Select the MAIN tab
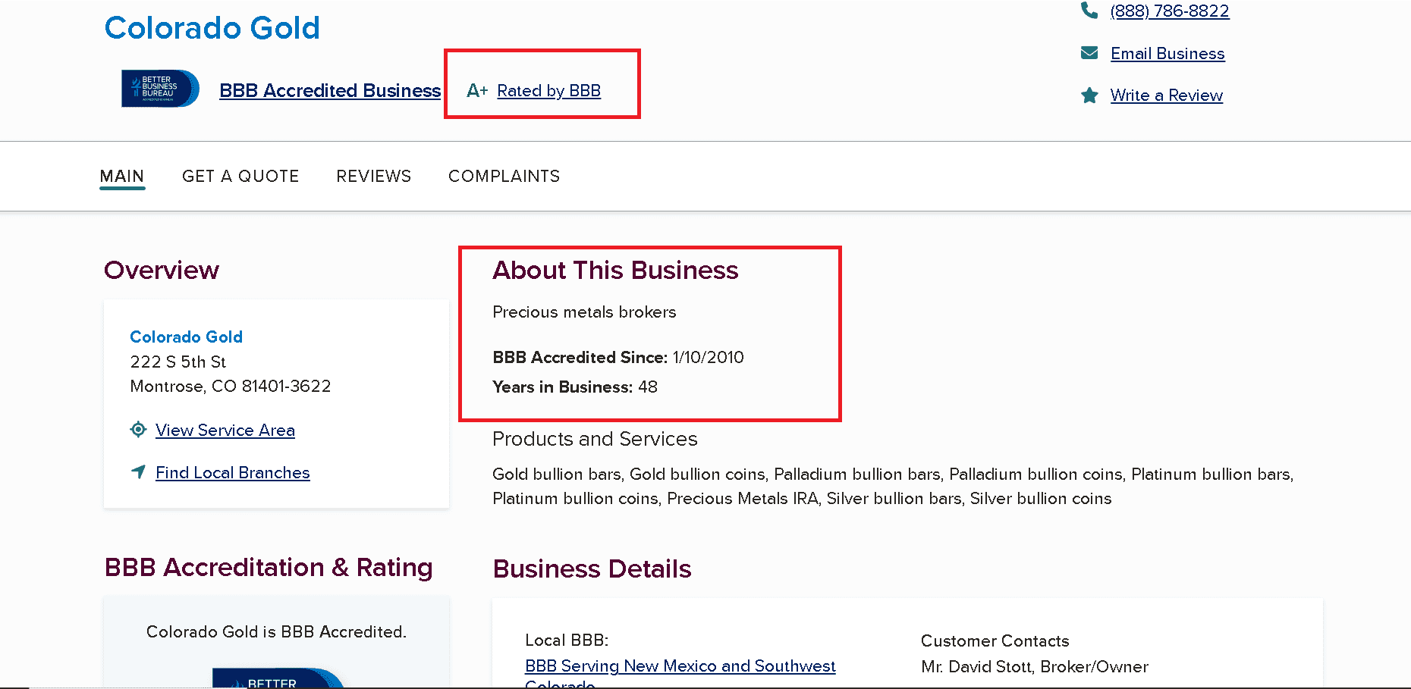Image resolution: width=1411 pixels, height=689 pixels. coord(122,176)
